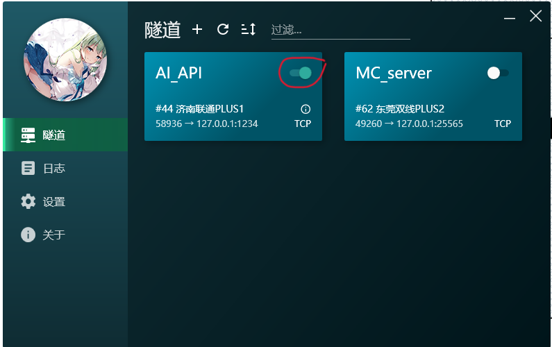Click node text #44 济南联通PLUS1
552x347 pixels.
(199, 109)
